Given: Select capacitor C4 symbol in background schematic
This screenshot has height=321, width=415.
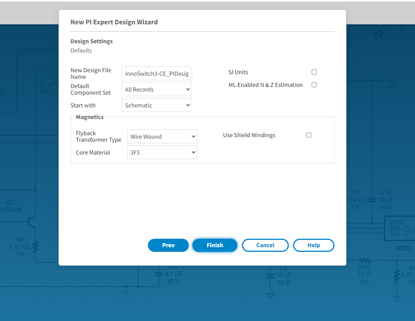Looking at the screenshot, I should [x=159, y=275].
